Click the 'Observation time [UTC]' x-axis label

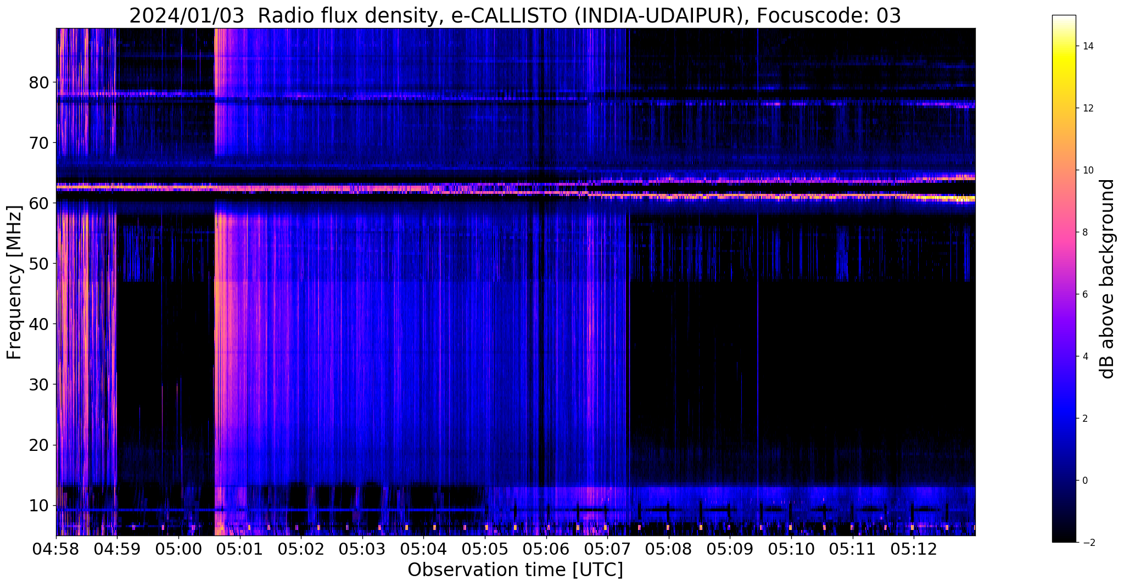[x=515, y=570]
